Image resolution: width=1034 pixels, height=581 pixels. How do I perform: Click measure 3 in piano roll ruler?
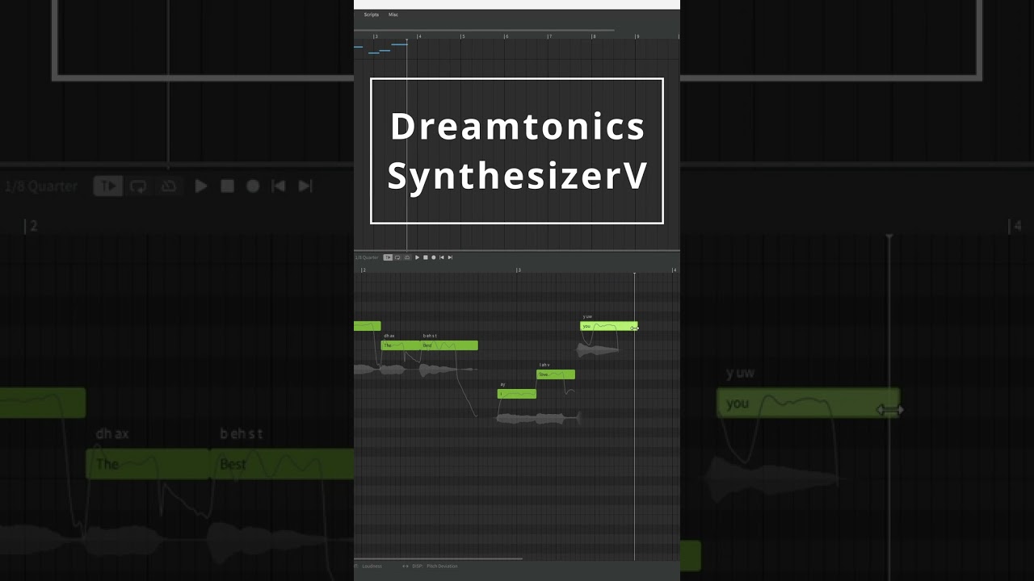tap(519, 270)
